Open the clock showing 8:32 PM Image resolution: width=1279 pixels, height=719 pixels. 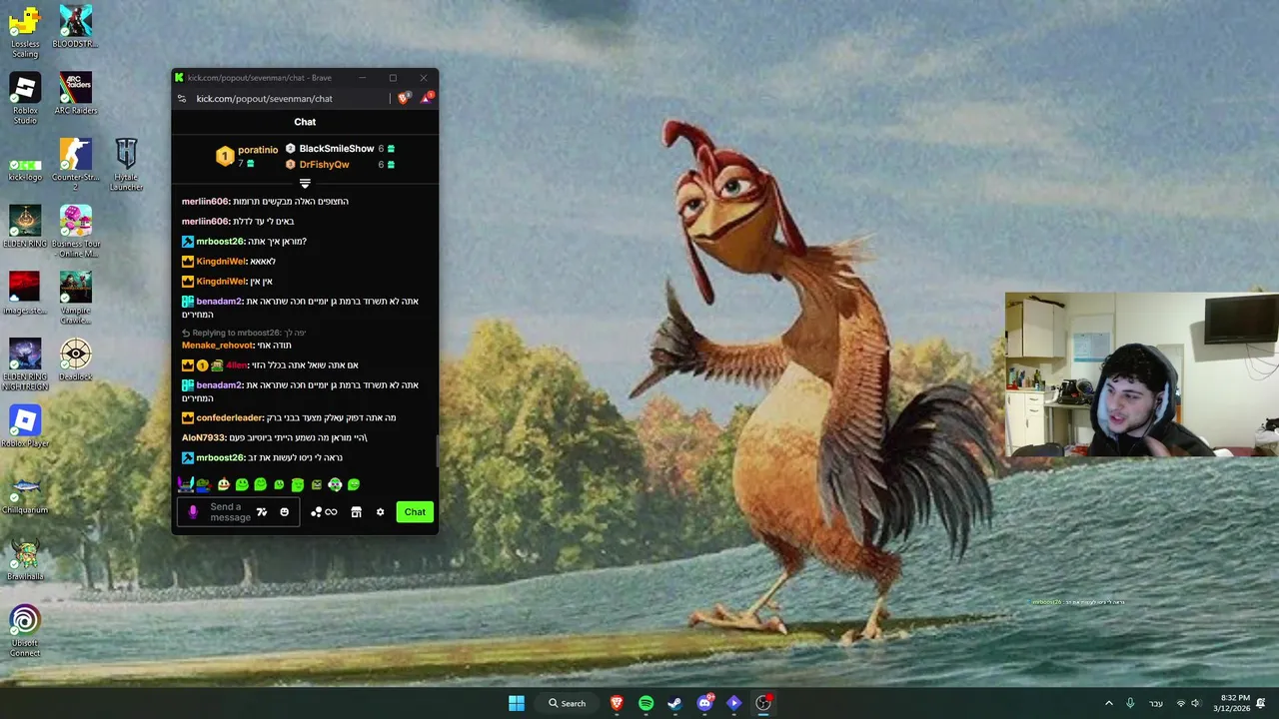[1234, 703]
